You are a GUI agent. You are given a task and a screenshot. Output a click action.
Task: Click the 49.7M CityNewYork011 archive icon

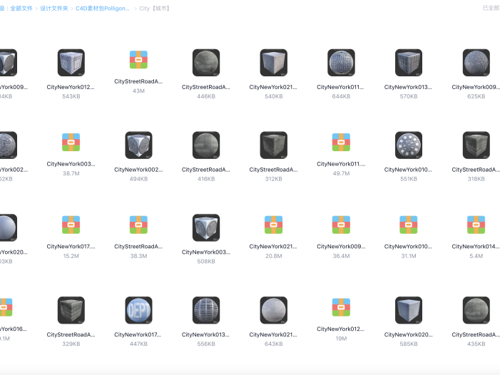pos(341,142)
